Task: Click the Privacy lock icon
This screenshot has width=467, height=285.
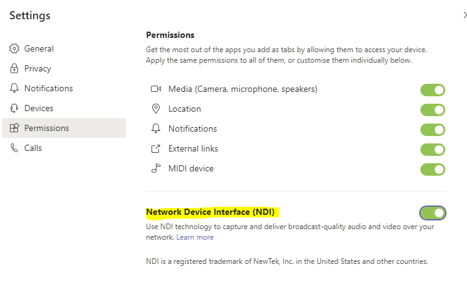Action: pyautogui.click(x=14, y=68)
